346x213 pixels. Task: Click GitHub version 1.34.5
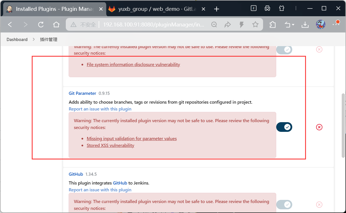[x=91, y=174]
